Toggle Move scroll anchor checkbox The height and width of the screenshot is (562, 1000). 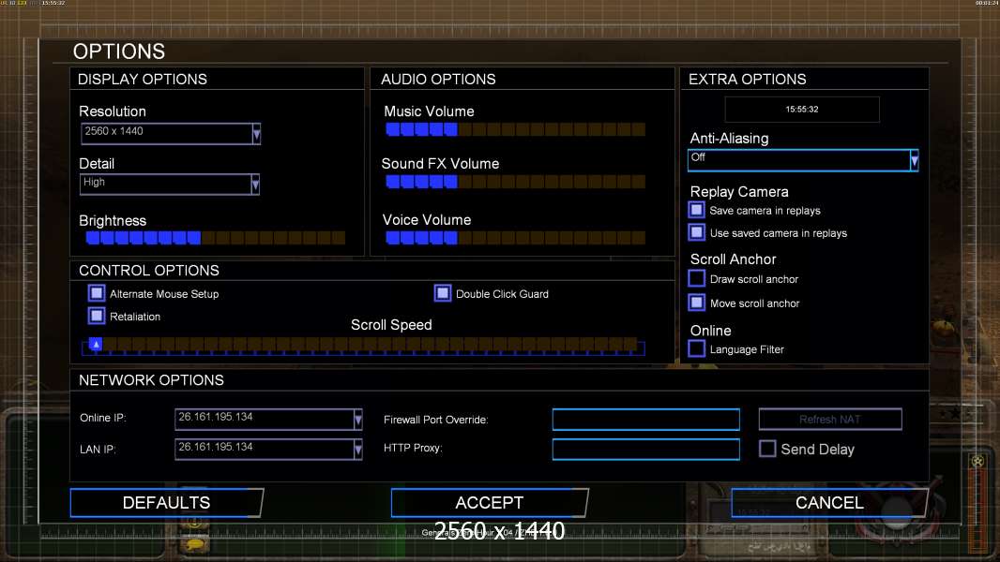point(696,303)
